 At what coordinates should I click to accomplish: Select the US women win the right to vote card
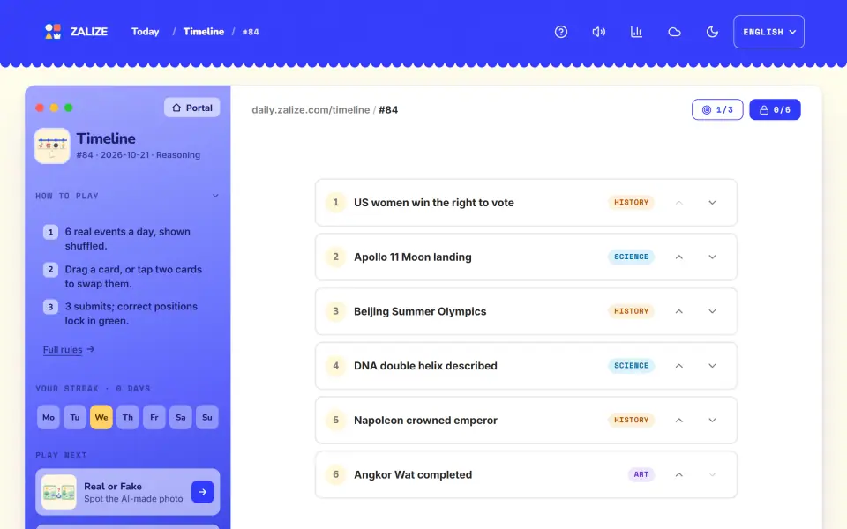click(x=526, y=203)
